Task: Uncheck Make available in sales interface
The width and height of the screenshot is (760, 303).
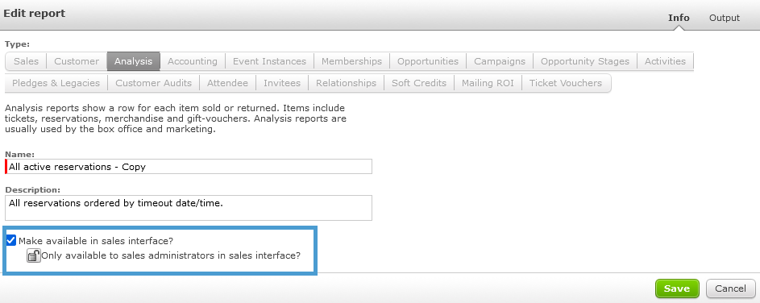Action: pos(11,240)
